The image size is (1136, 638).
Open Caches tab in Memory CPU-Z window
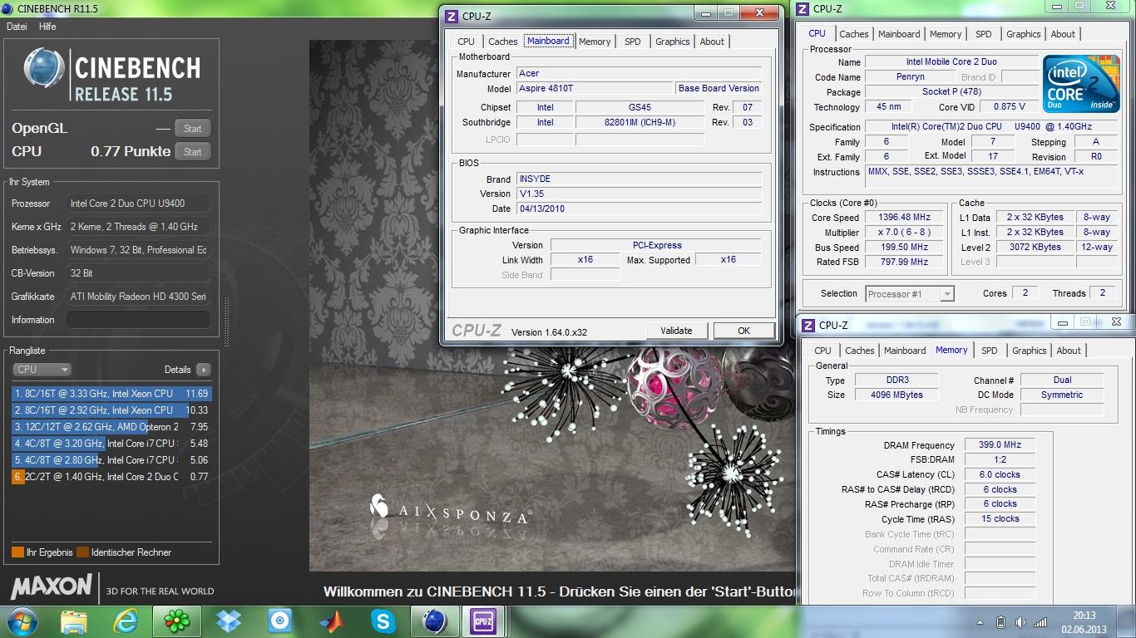(x=860, y=351)
